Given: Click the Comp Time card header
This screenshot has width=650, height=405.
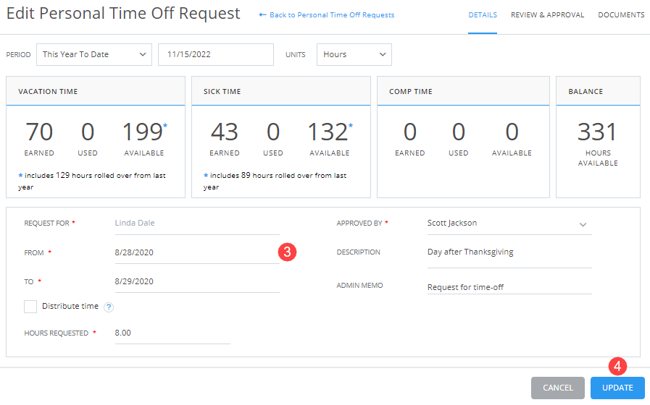Looking at the screenshot, I should pos(463,91).
